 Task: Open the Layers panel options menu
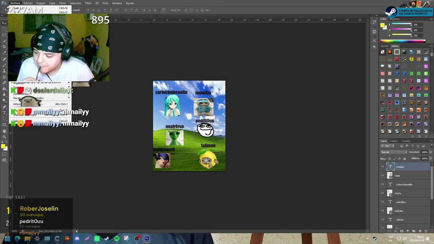pos(431,141)
